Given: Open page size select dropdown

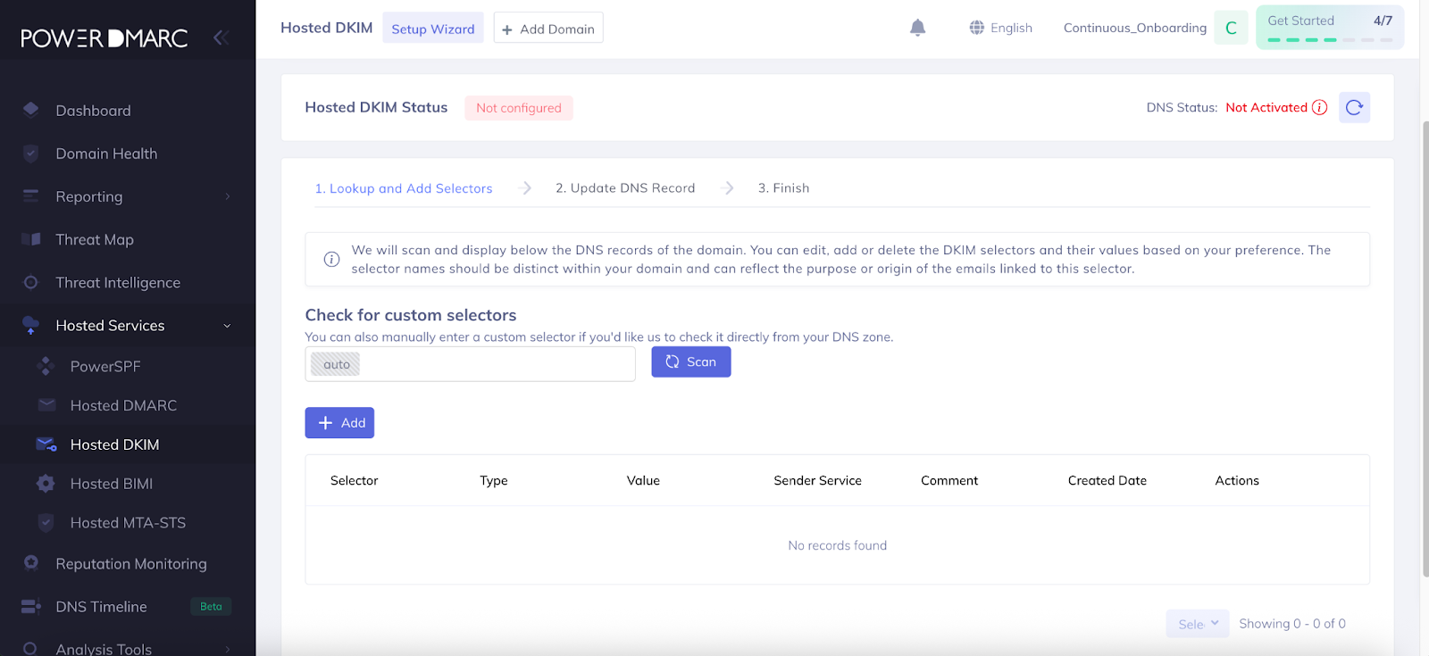Looking at the screenshot, I should click(x=1197, y=624).
